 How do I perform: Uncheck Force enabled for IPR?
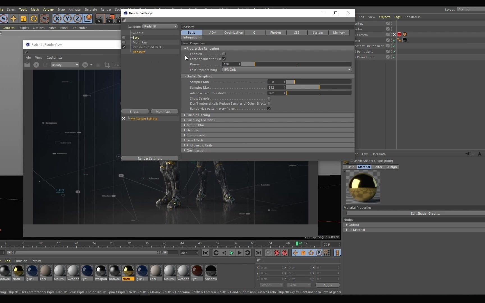(224, 59)
